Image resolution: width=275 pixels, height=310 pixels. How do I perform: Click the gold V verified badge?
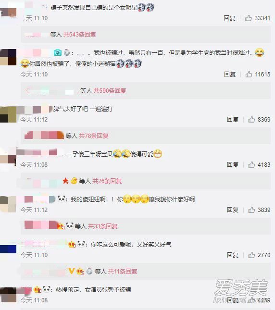[71, 271]
